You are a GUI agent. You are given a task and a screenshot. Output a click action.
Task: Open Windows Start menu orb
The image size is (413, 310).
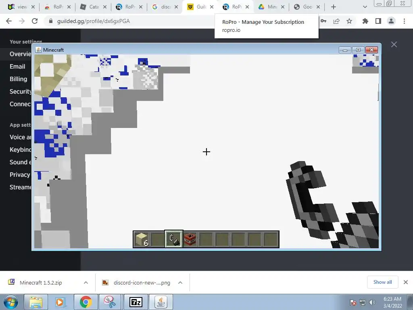pyautogui.click(x=11, y=302)
